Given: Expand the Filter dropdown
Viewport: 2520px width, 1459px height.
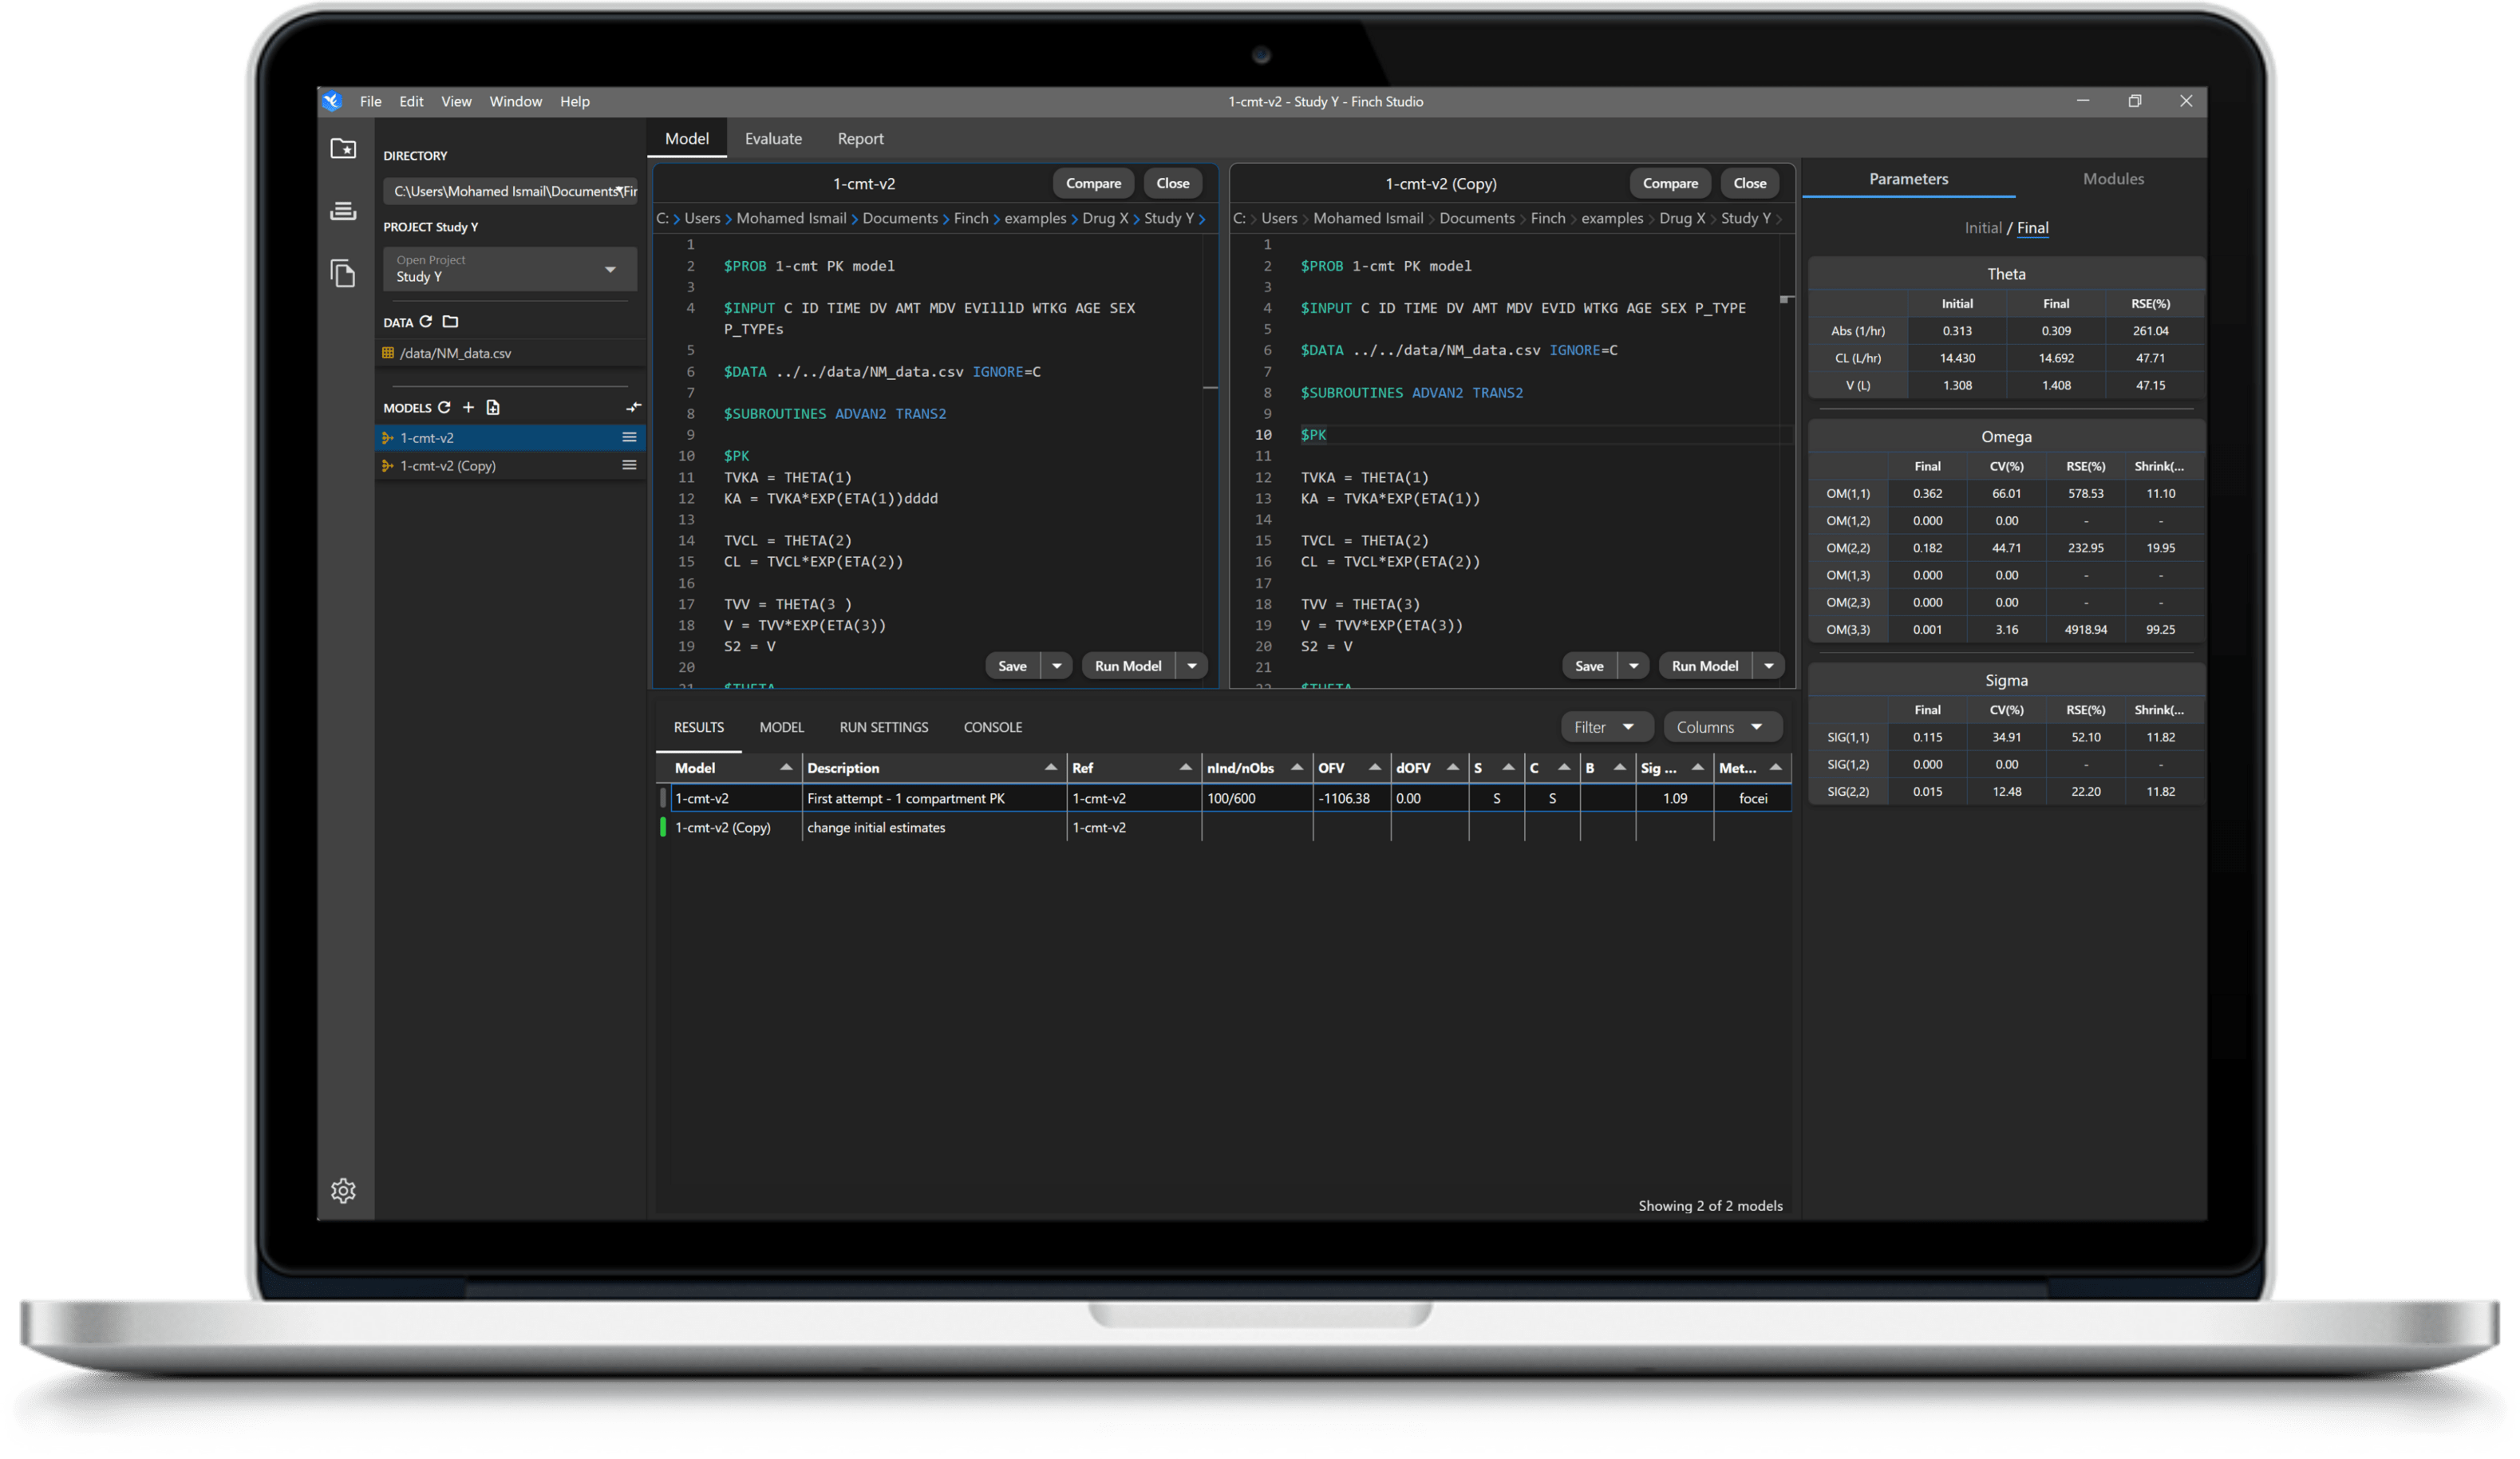Looking at the screenshot, I should [x=1606, y=726].
